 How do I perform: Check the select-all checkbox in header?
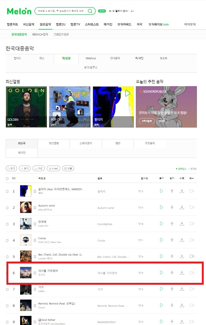pos(7,178)
